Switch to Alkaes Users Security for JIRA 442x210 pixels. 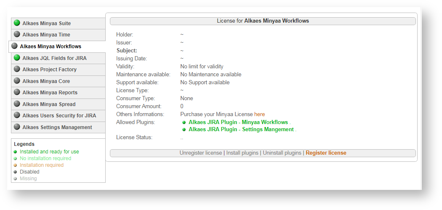tap(59, 115)
